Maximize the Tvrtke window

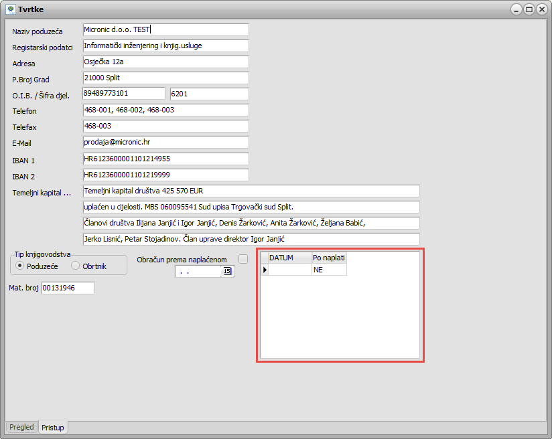pyautogui.click(x=529, y=9)
